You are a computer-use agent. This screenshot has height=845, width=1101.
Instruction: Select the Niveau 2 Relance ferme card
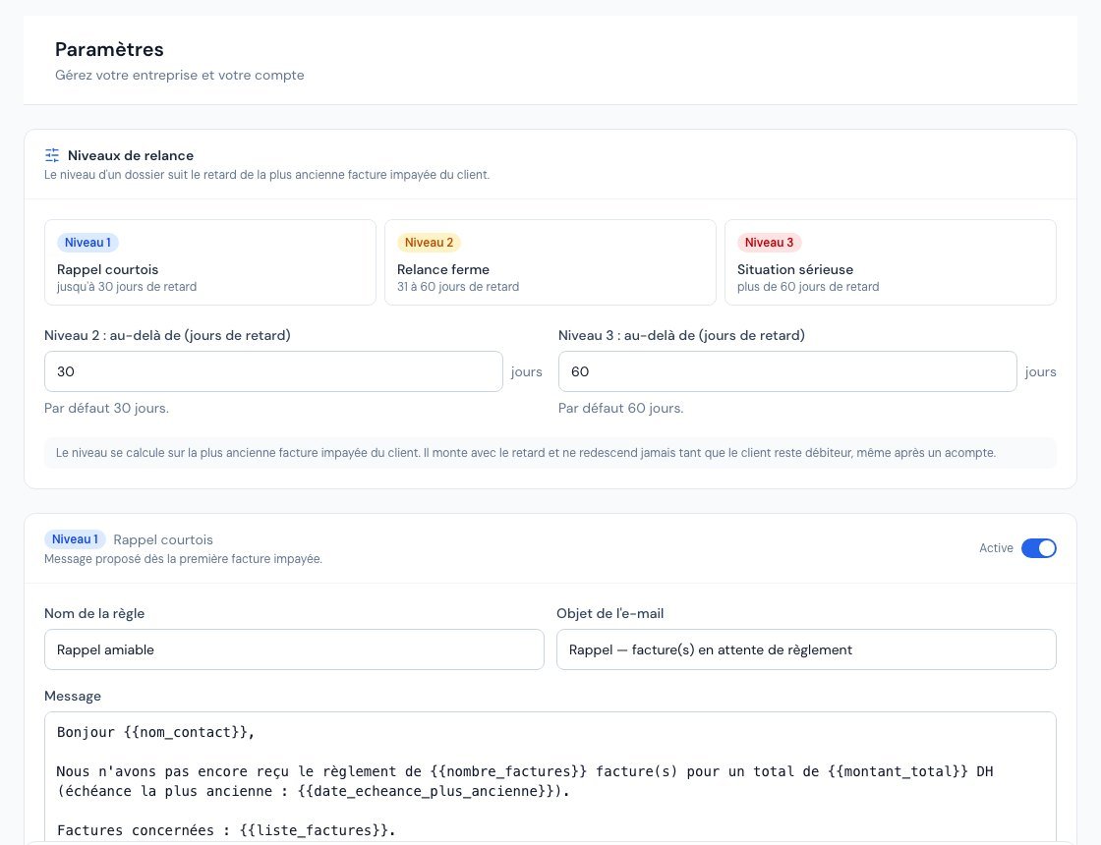click(x=550, y=262)
